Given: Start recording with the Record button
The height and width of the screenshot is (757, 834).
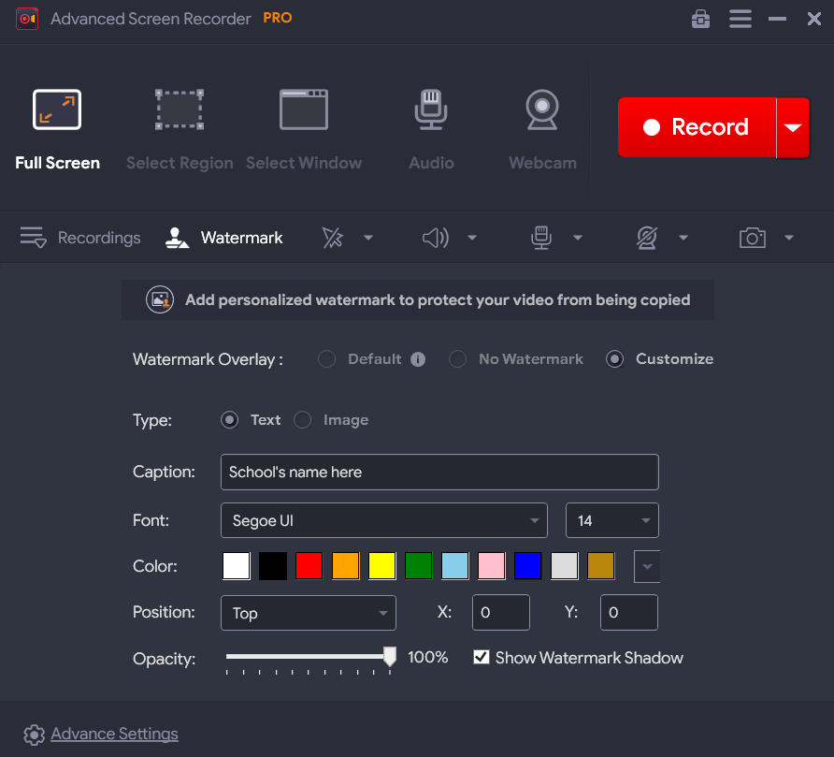Looking at the screenshot, I should [697, 127].
